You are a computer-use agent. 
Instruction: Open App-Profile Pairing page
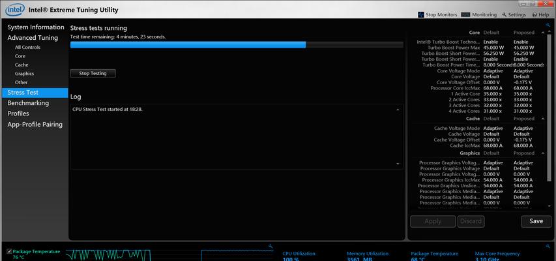35,124
